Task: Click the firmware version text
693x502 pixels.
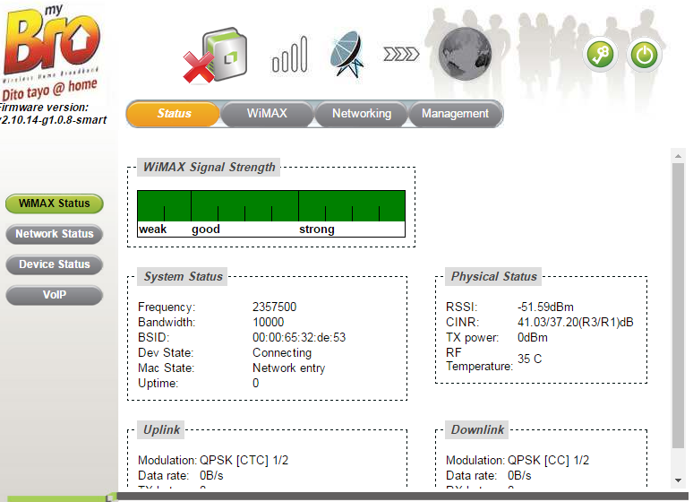Action: point(53,114)
